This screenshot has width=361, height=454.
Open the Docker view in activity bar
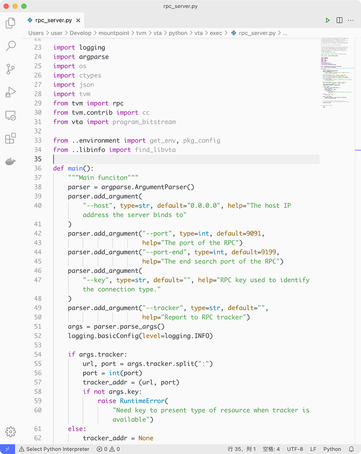[10, 162]
